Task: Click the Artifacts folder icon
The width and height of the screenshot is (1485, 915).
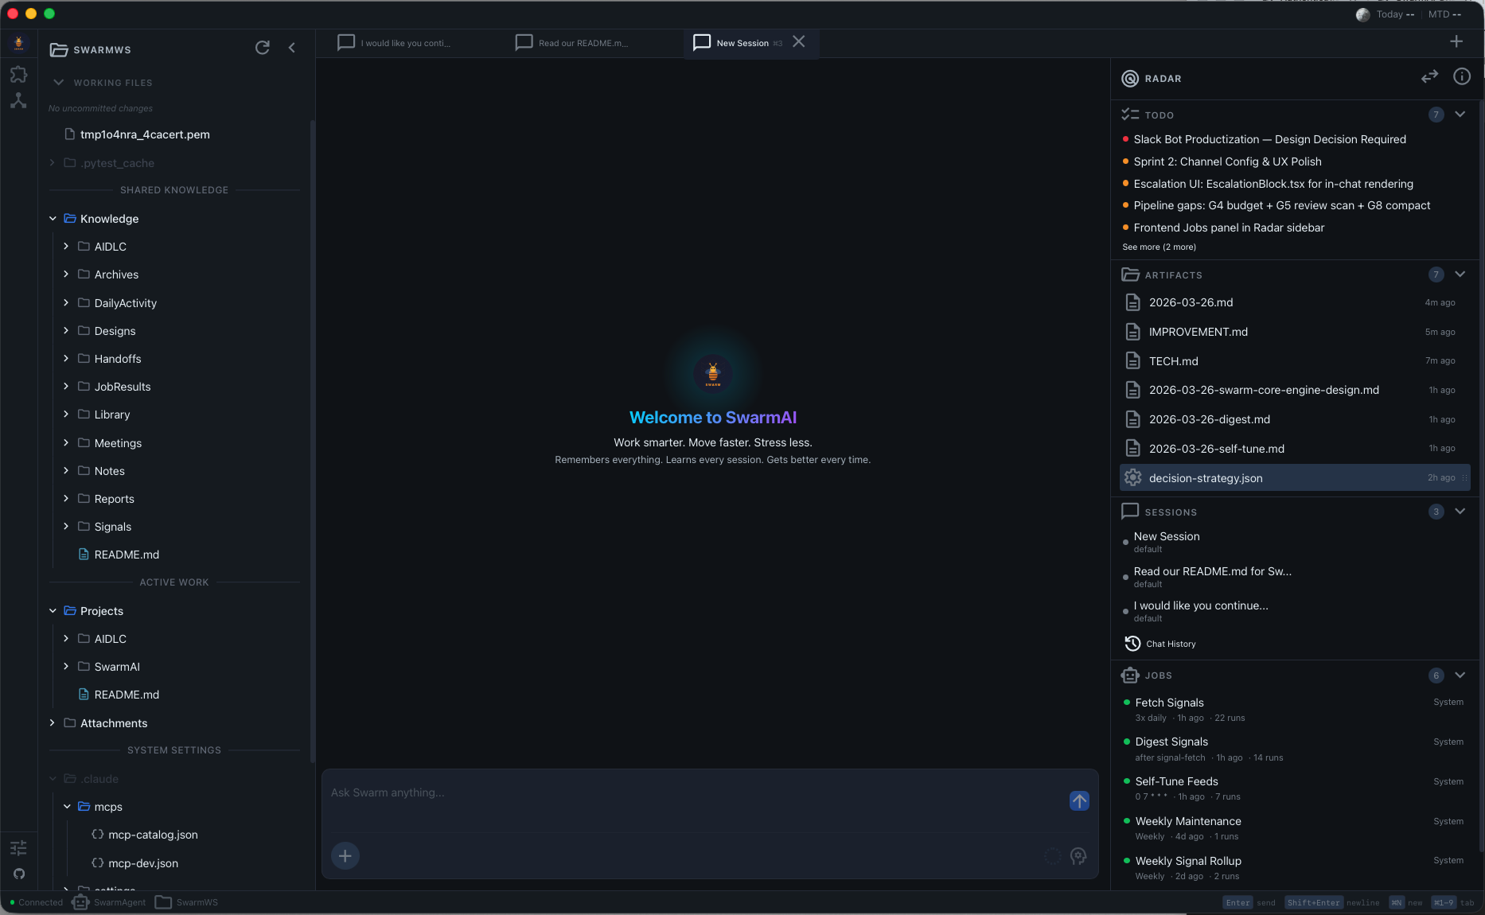Action: (1130, 274)
